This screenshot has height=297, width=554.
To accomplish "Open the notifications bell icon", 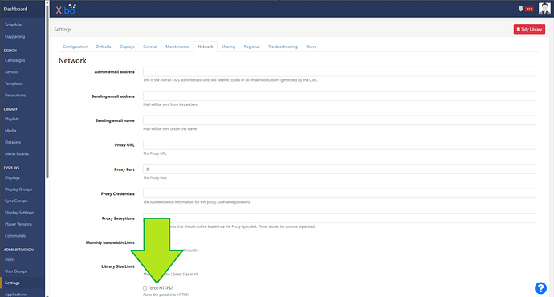I will click(520, 9).
